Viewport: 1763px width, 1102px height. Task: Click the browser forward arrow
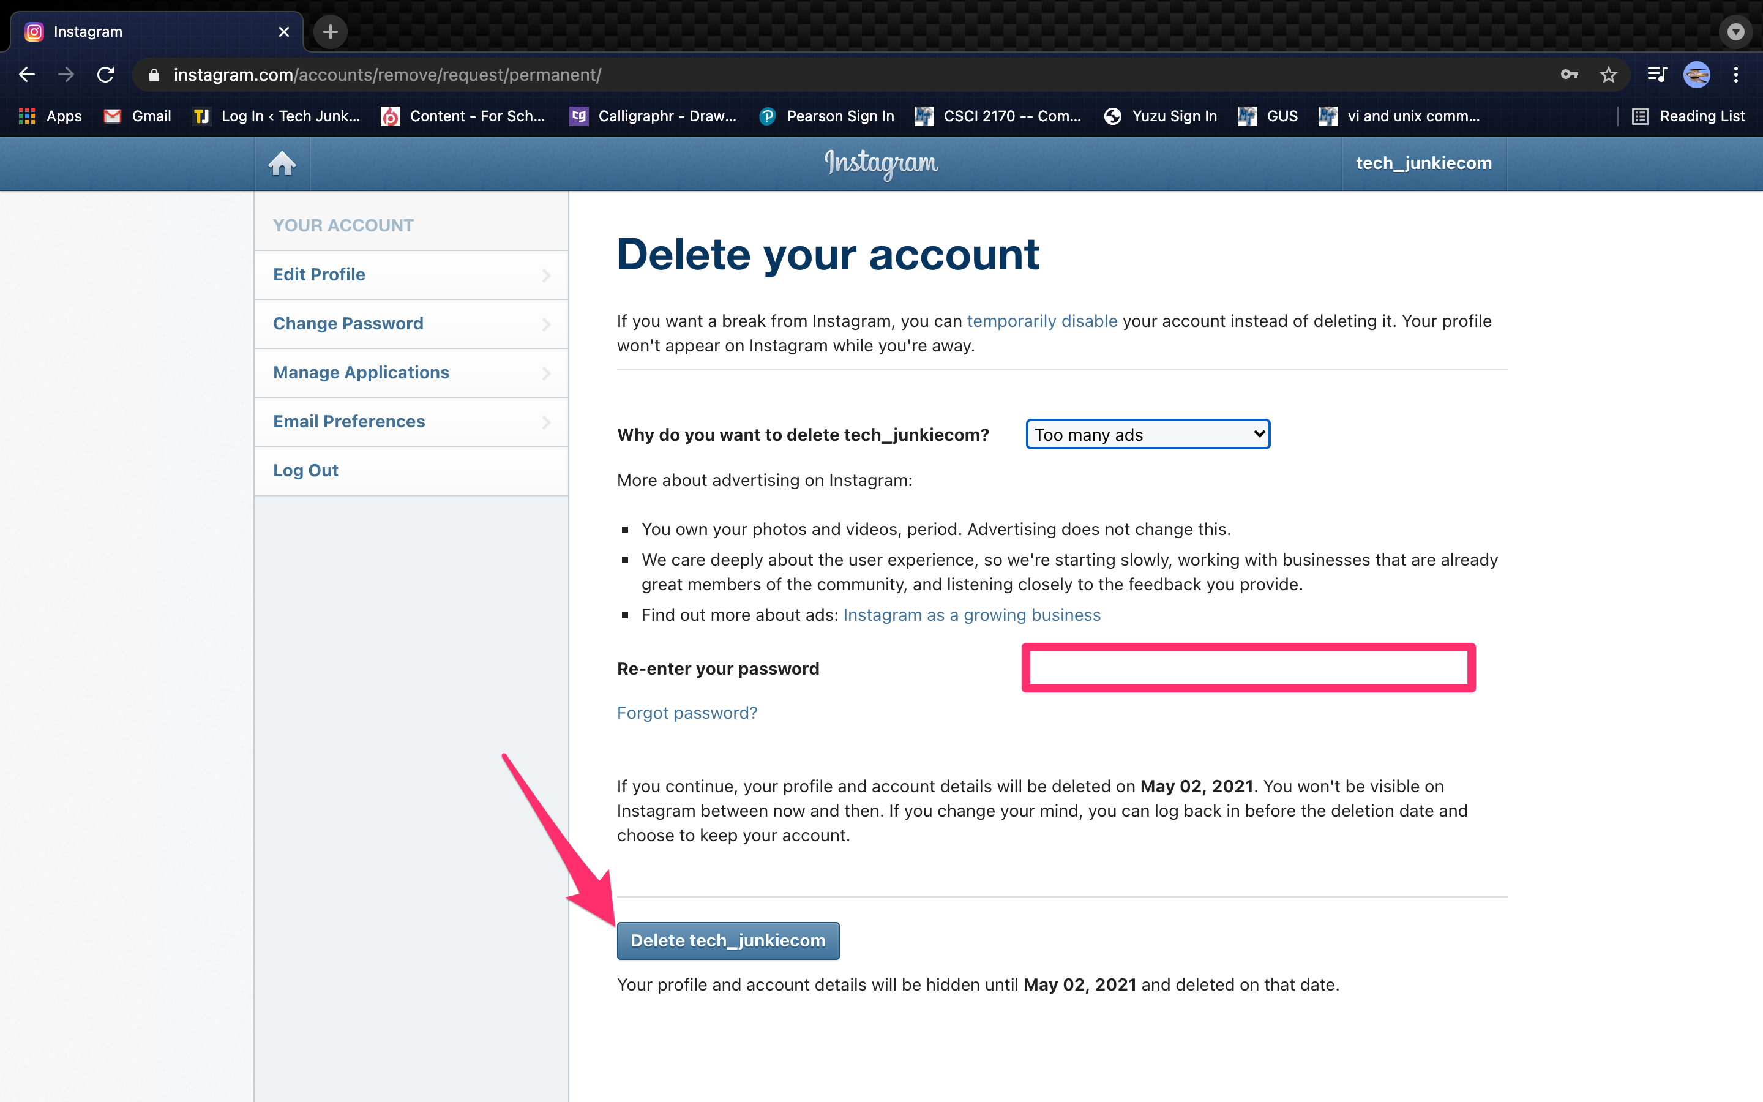[66, 74]
